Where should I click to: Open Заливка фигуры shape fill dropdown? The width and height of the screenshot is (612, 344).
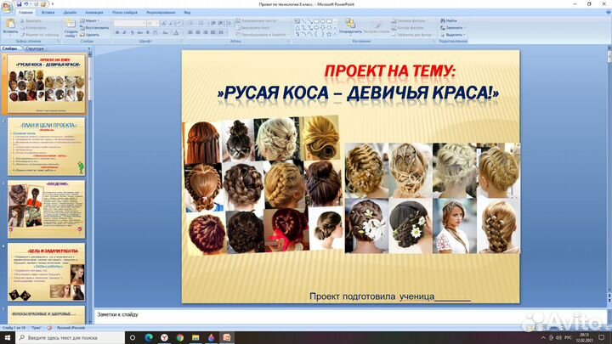coord(410,20)
